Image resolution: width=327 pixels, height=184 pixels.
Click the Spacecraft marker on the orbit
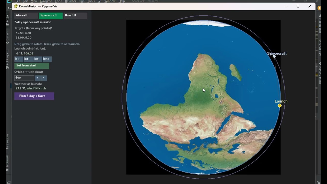click(274, 56)
